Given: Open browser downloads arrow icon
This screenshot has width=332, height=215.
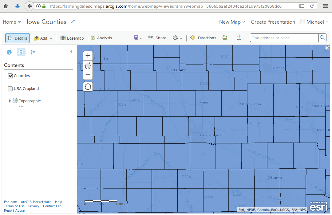Looking at the screenshot, I should click(x=18, y=6).
